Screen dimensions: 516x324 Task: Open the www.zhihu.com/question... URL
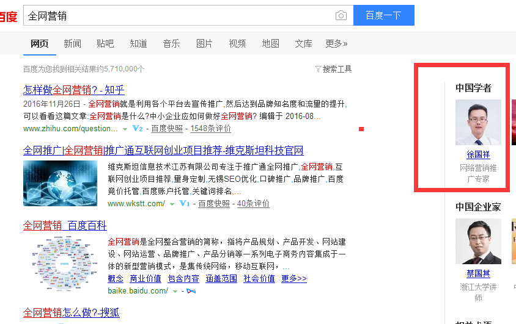pos(70,129)
